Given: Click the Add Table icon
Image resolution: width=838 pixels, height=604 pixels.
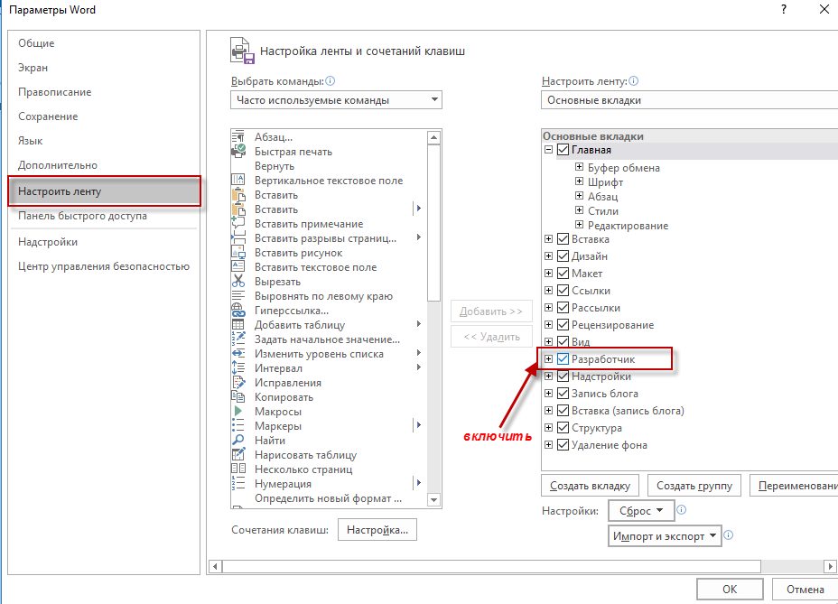Looking at the screenshot, I should click(237, 324).
